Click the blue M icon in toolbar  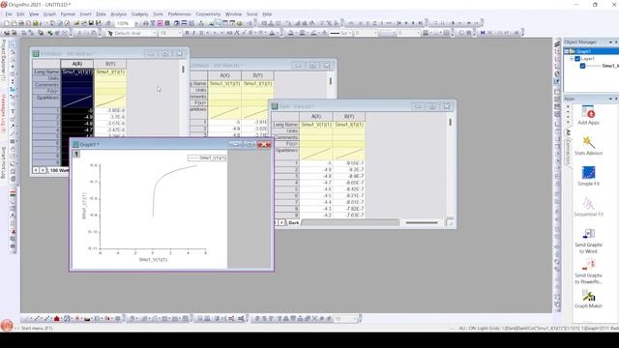pos(483,33)
